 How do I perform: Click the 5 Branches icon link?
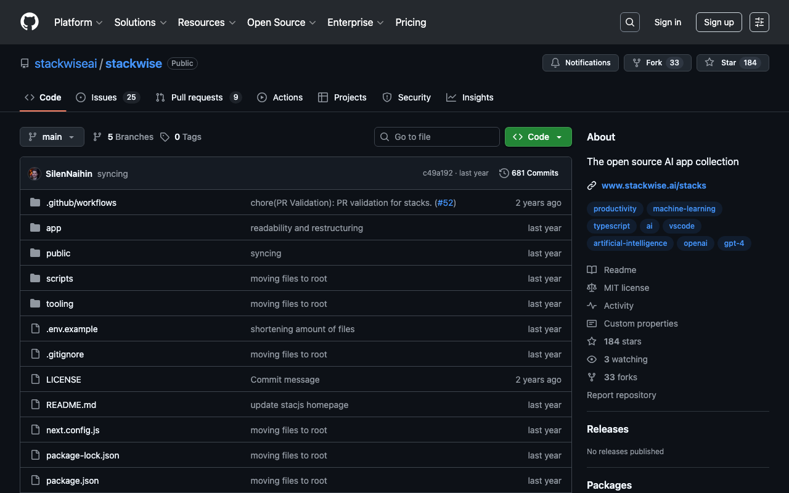(x=123, y=137)
